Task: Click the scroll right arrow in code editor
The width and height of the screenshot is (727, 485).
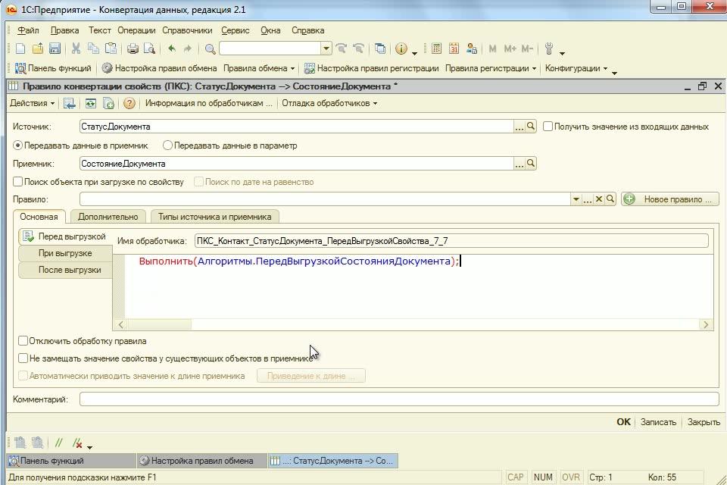Action: pyautogui.click(x=706, y=324)
